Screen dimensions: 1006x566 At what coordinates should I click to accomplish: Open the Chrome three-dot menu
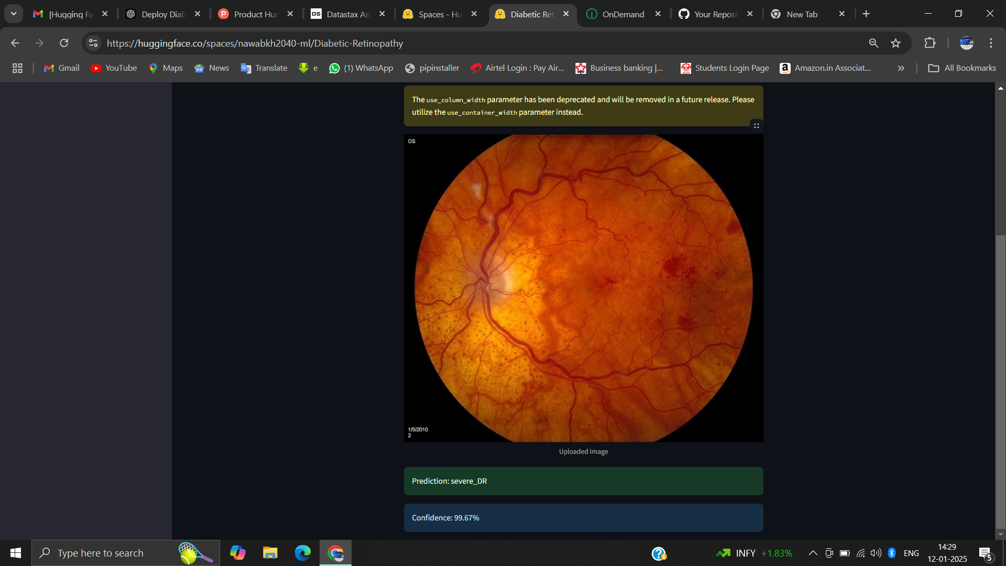pos(991,43)
